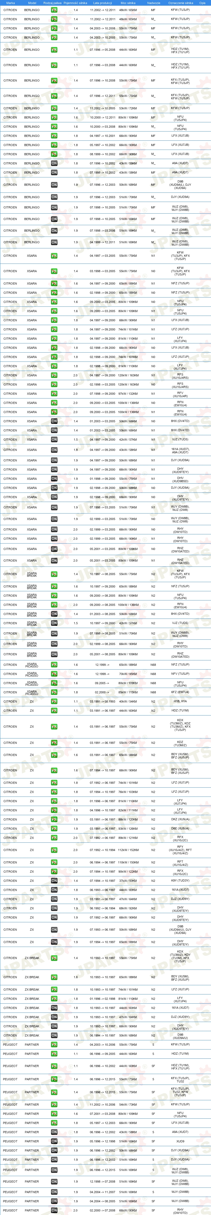Click the Marka column header
This screenshot has height=1215, width=211.
tap(10, 3)
